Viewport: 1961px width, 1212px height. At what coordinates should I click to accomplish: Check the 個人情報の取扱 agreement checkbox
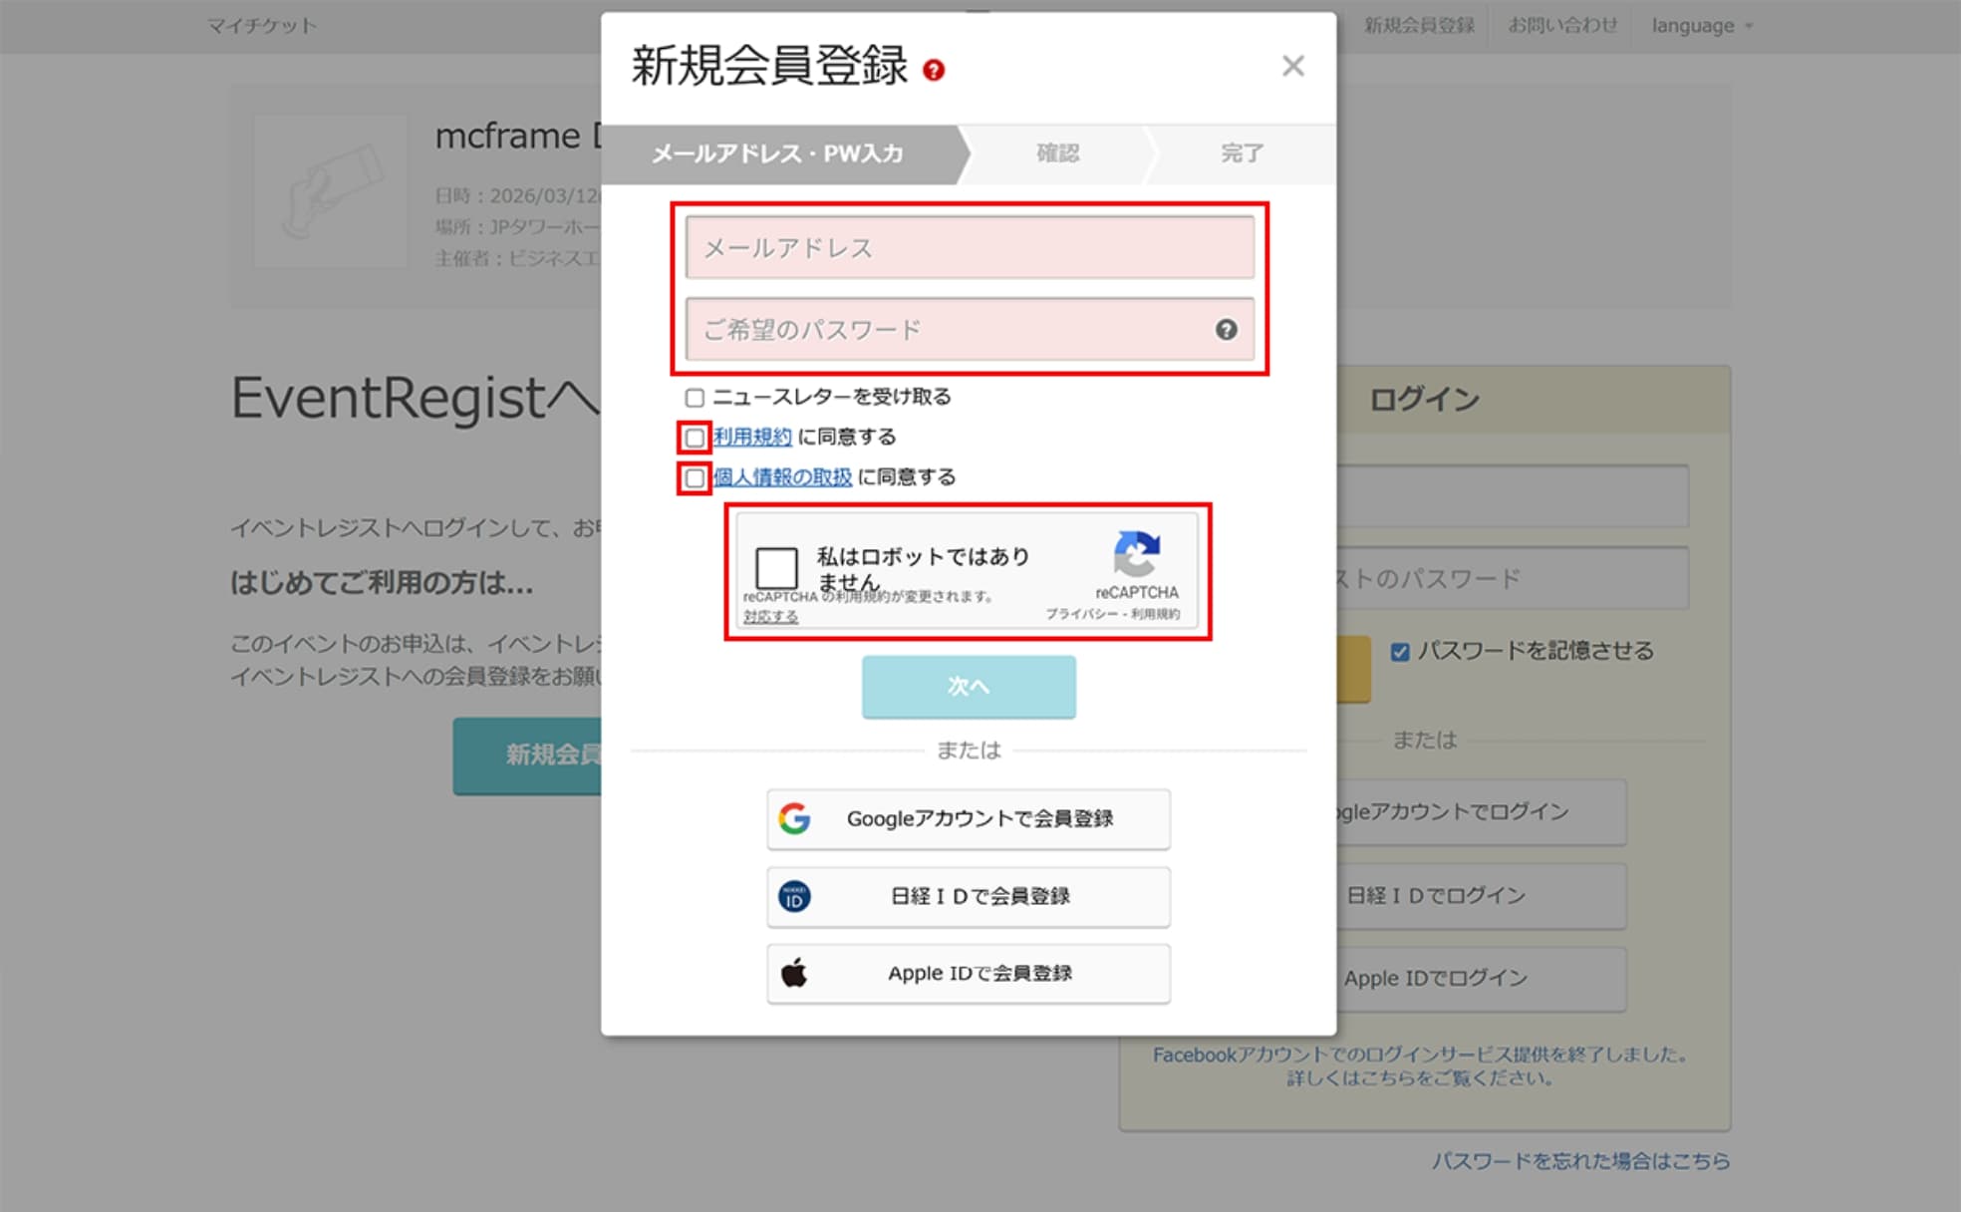[x=695, y=478]
